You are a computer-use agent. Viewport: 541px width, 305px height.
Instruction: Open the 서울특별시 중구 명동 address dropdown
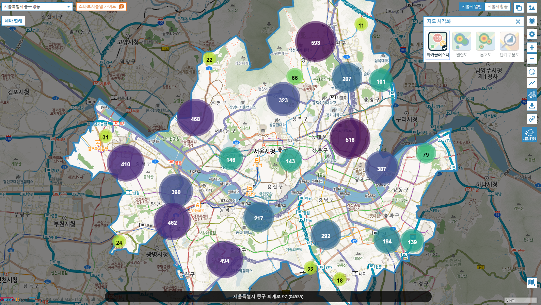[37, 6]
